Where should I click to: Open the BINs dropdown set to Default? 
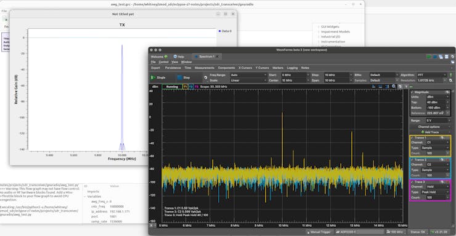click(384, 75)
